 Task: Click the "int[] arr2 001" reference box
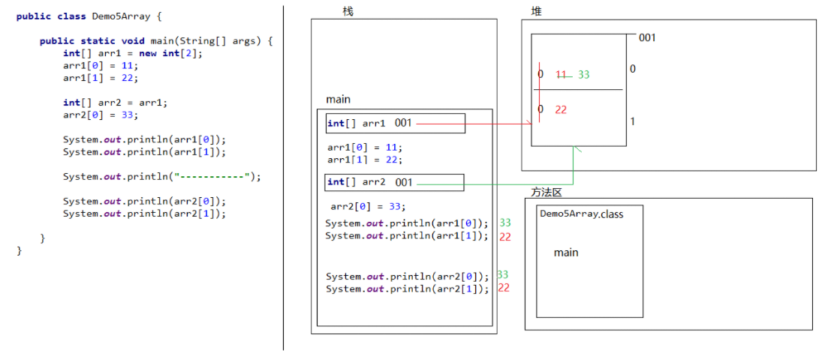(x=395, y=182)
